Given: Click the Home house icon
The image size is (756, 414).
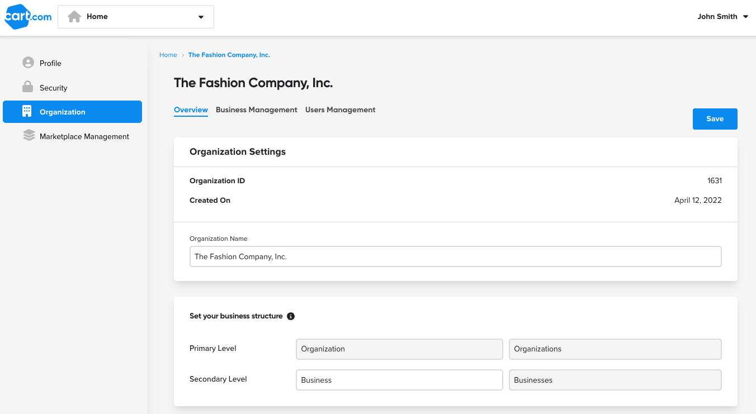Looking at the screenshot, I should [74, 17].
